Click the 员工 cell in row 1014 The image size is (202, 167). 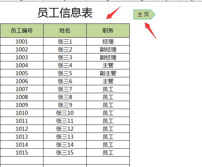108,145
